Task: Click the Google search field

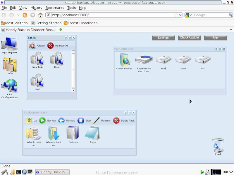Action: (211, 15)
